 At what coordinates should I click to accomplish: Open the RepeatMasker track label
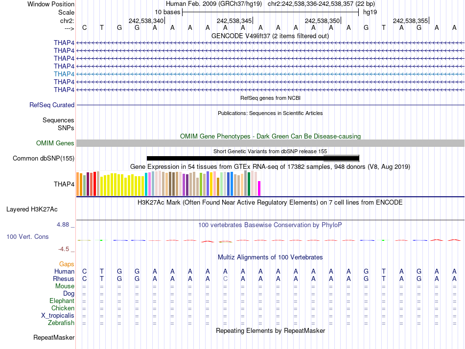[x=54, y=337]
